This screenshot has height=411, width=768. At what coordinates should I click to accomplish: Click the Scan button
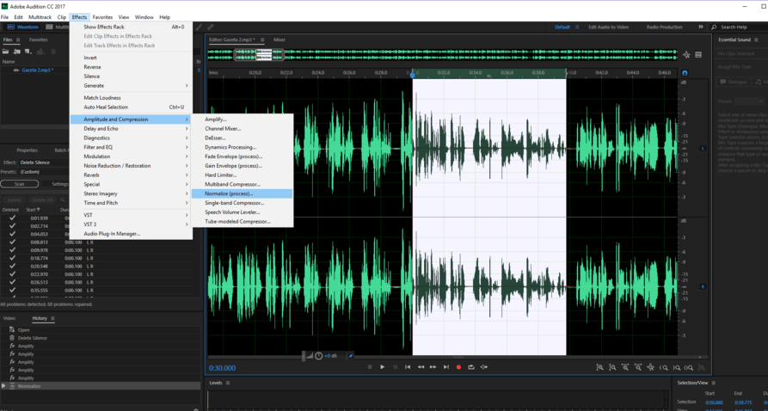click(x=20, y=184)
